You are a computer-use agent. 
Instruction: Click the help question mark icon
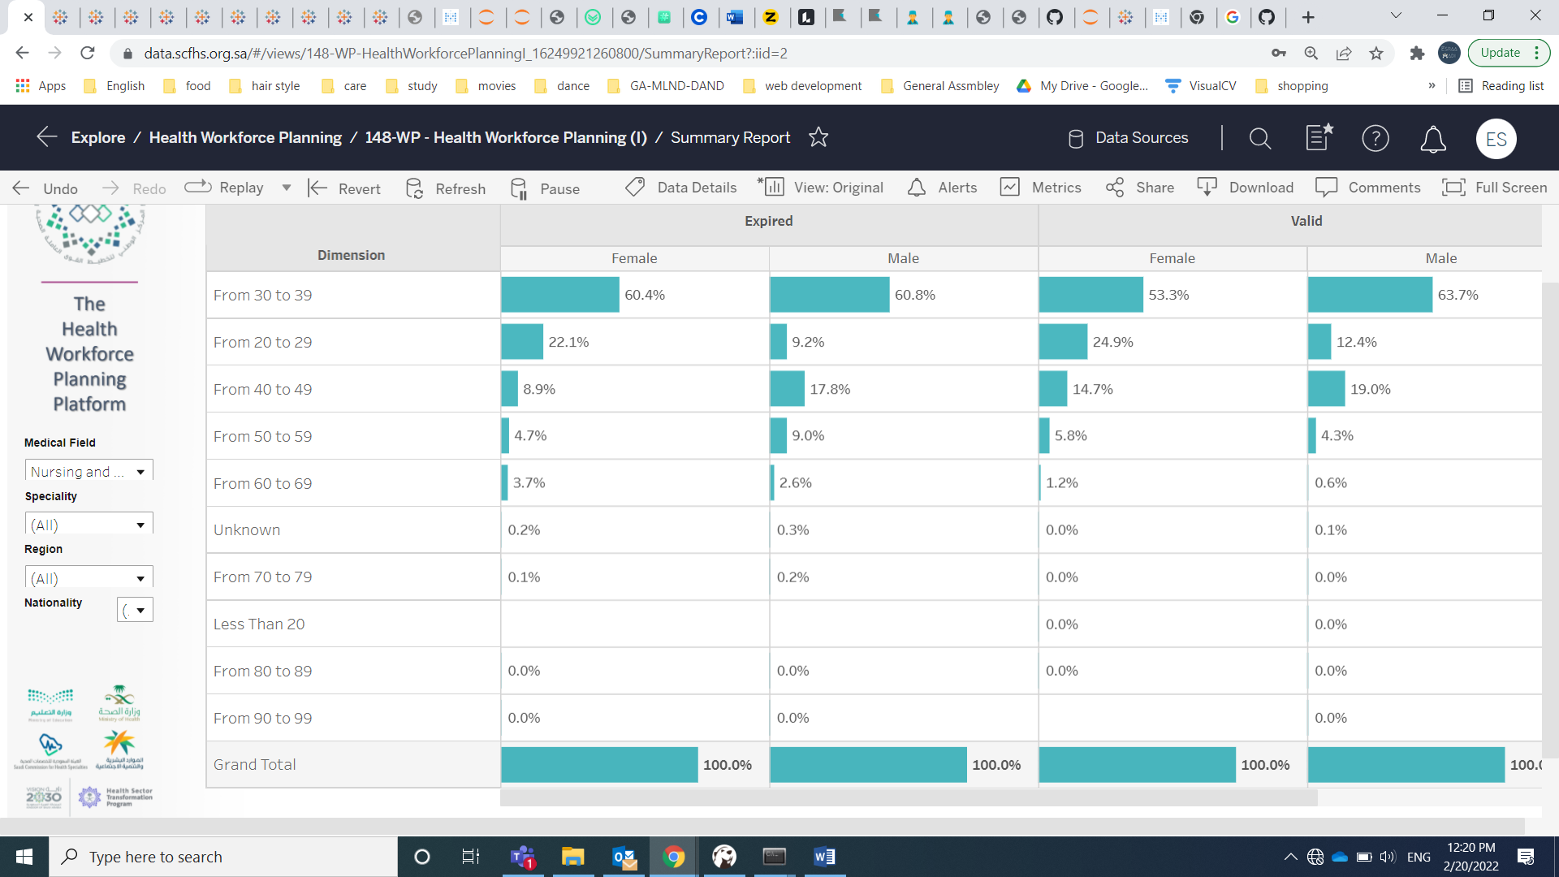(1375, 139)
